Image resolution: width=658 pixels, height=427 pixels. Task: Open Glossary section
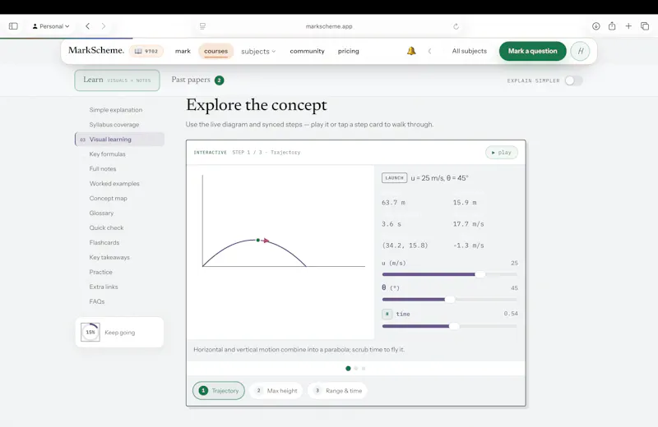click(101, 213)
